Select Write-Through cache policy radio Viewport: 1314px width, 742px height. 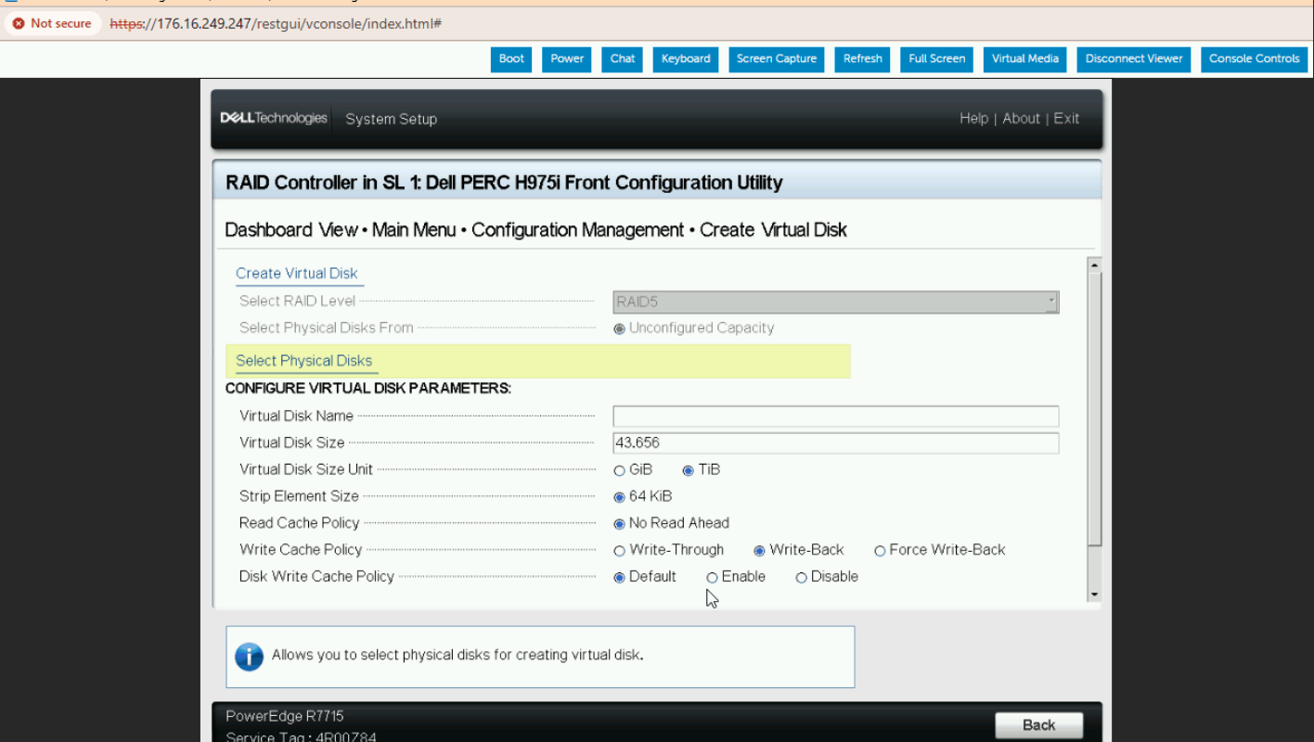coord(620,551)
